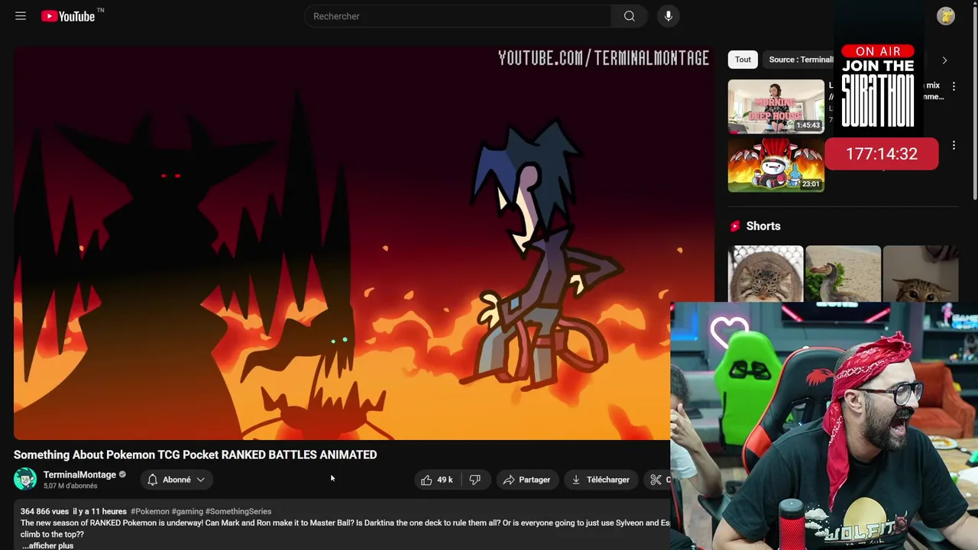Open the Deep House mix thumbnail

pyautogui.click(x=776, y=106)
